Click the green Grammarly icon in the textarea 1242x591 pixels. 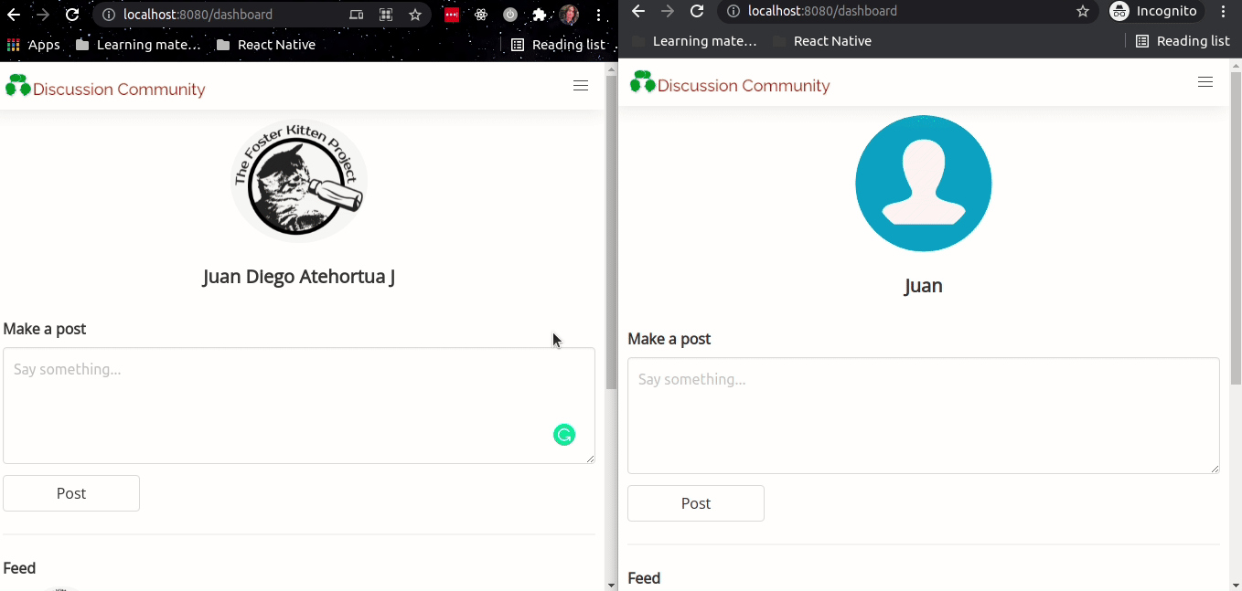click(x=564, y=435)
